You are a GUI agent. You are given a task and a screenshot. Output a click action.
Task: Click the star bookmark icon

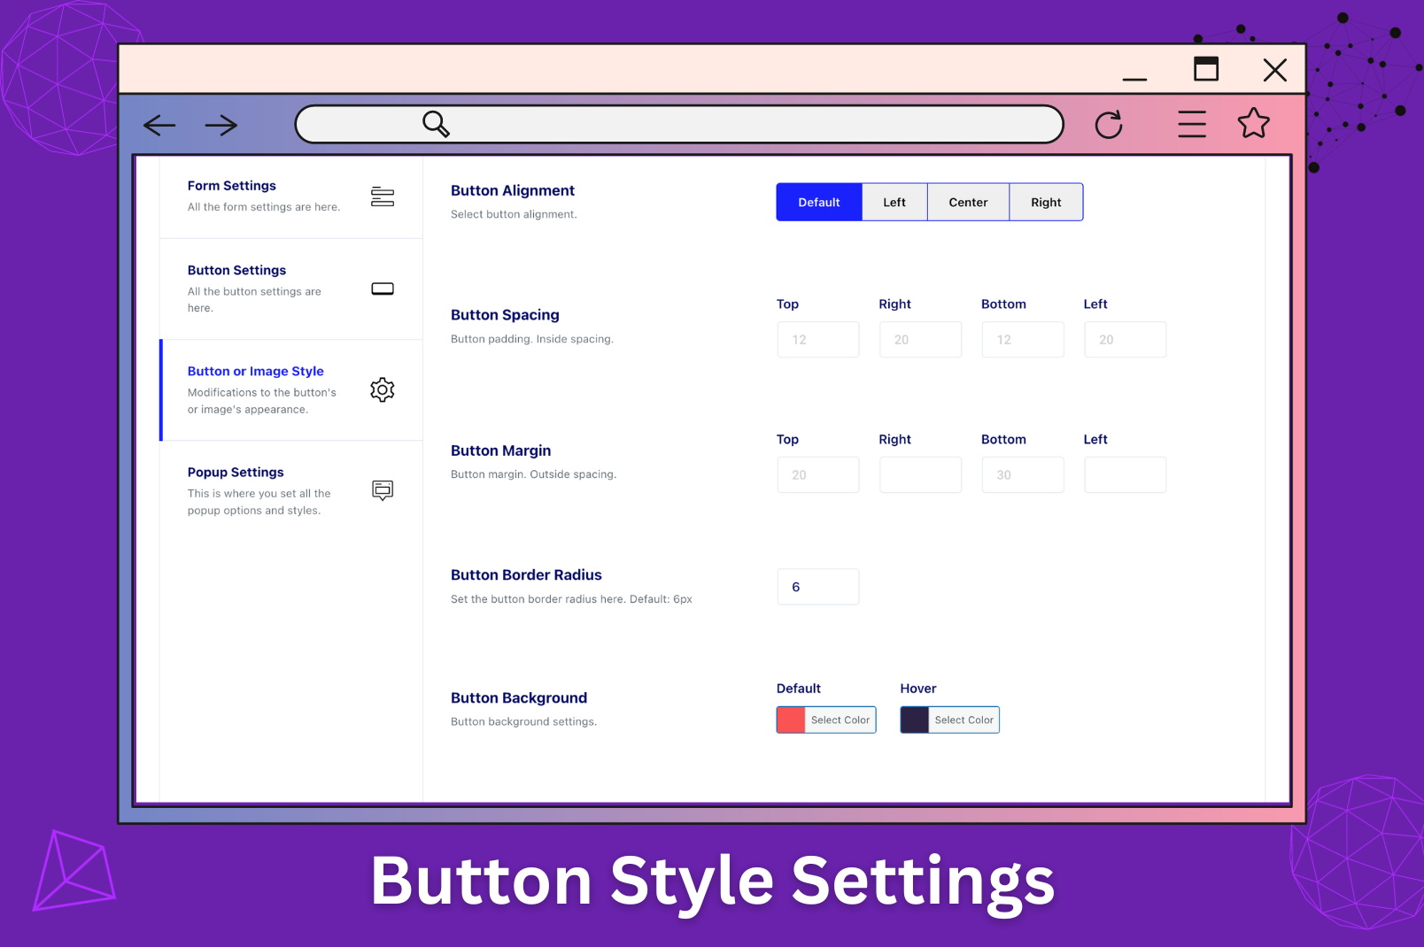click(1254, 123)
